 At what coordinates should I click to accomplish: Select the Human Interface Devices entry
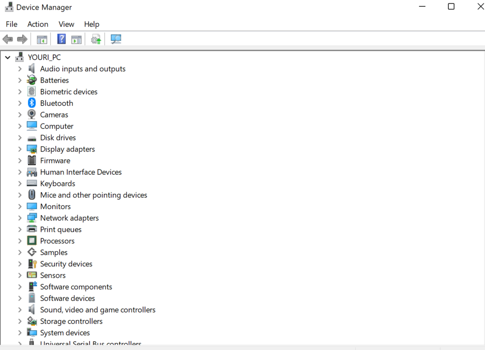[81, 172]
